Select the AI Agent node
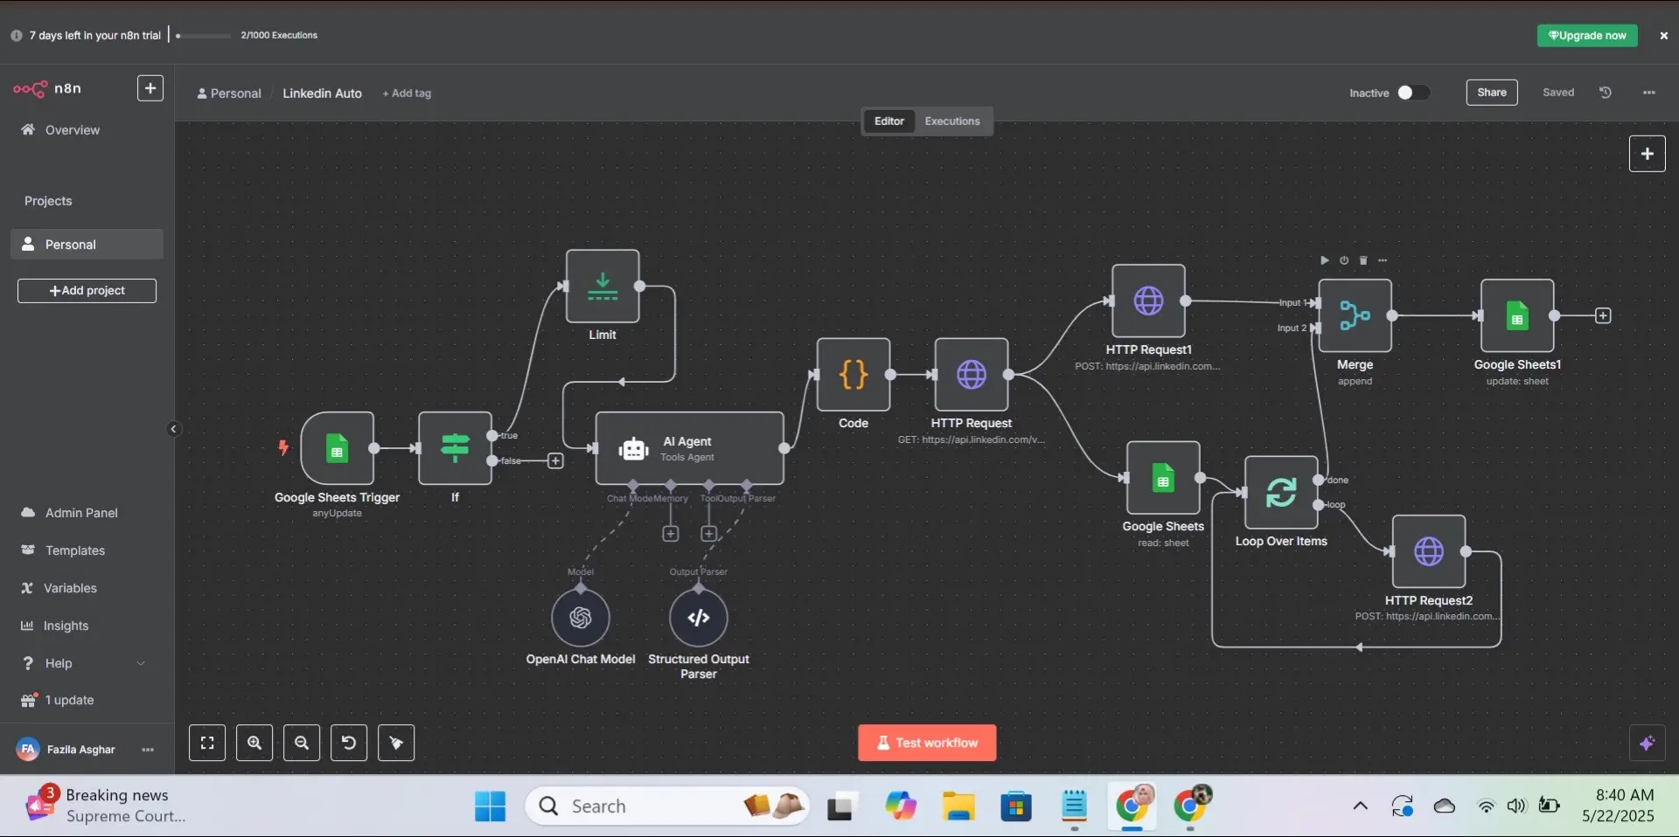Viewport: 1679px width, 837px height. 689,448
